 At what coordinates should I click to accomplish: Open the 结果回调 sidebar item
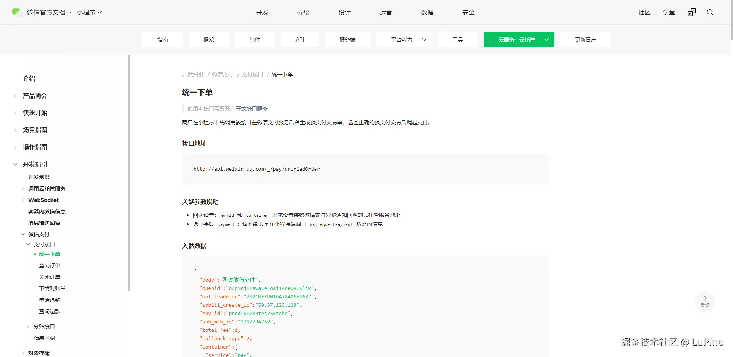coord(44,338)
